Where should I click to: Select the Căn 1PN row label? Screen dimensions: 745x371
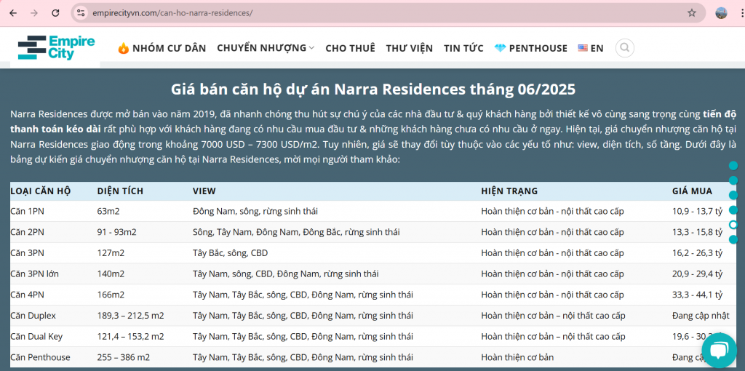click(27, 212)
